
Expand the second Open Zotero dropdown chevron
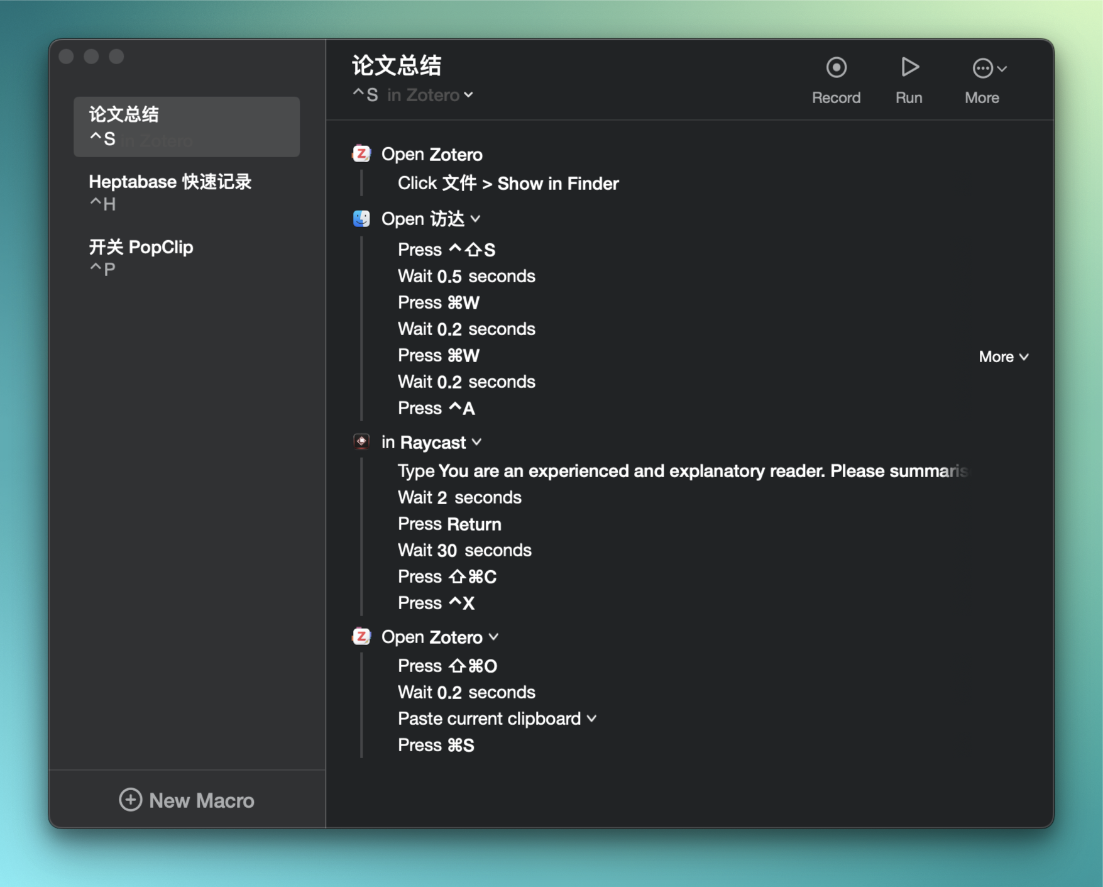[x=494, y=637]
